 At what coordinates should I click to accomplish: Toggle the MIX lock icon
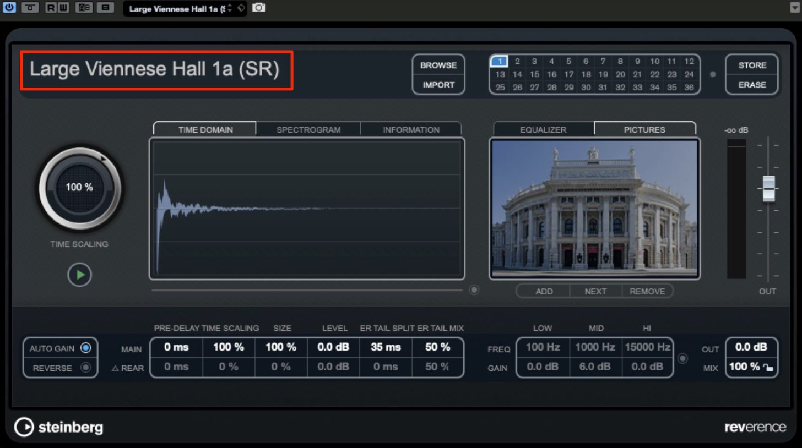click(767, 367)
